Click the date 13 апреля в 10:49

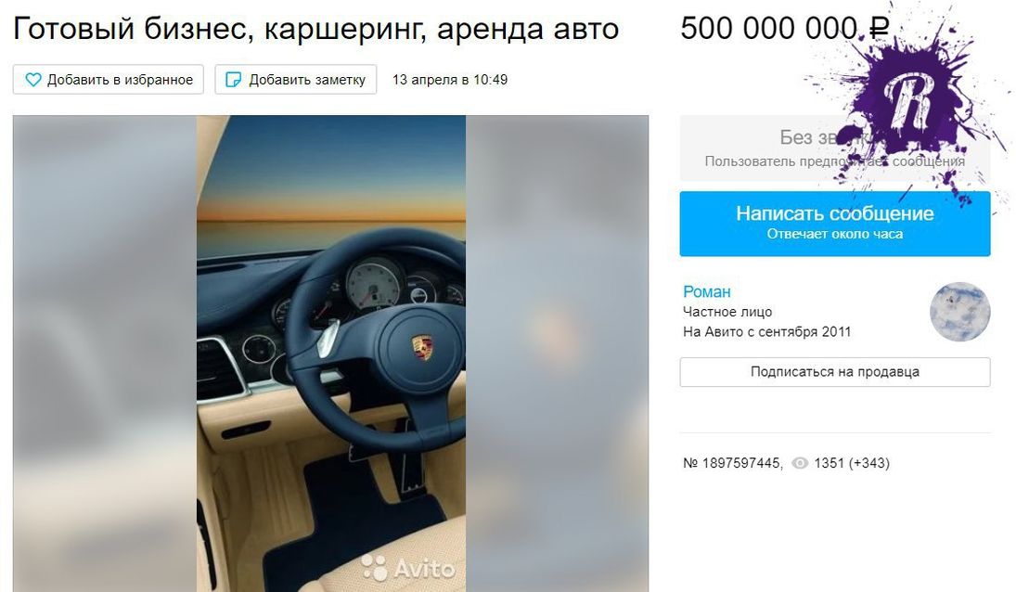coord(450,80)
